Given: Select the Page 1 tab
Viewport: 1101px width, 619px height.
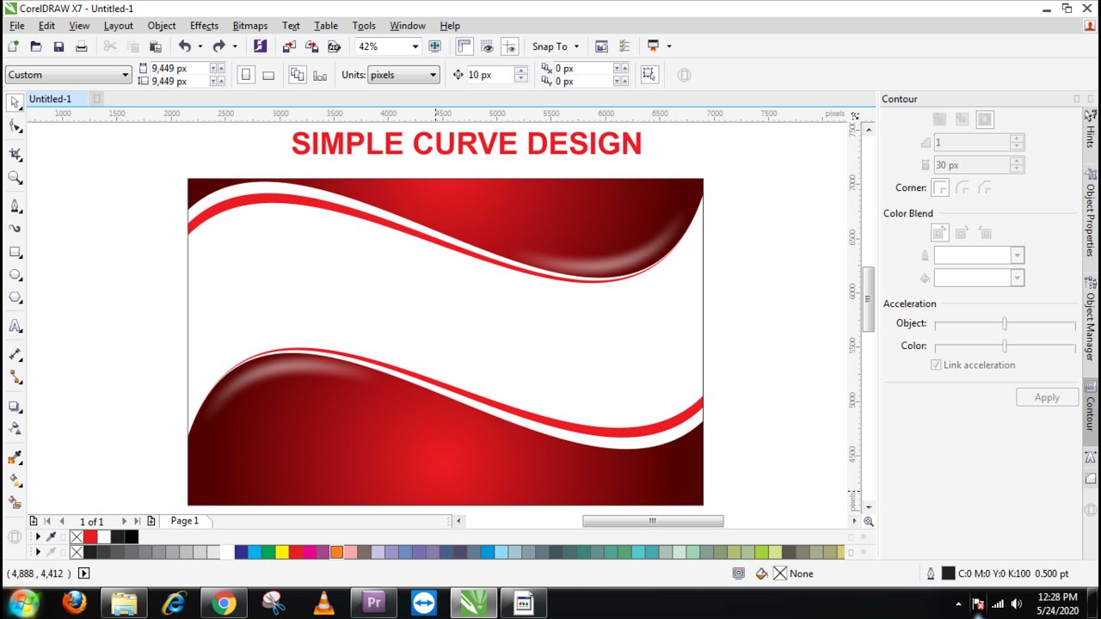Looking at the screenshot, I should [185, 521].
